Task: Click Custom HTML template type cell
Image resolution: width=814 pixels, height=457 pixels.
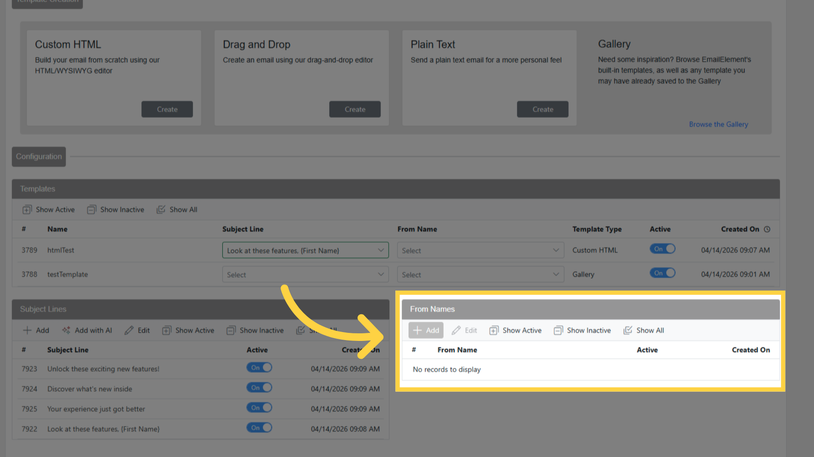Action: [x=595, y=250]
